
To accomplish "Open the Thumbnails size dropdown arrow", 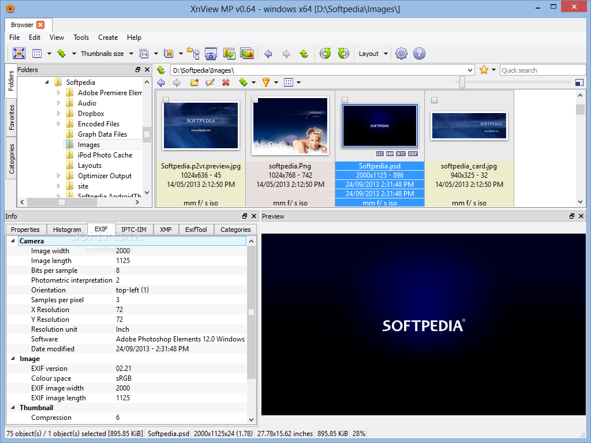I will (131, 54).
